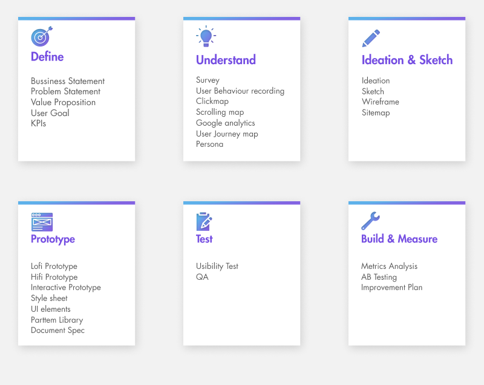Image resolution: width=484 pixels, height=385 pixels.
Task: Select the 'Style sheet' entry
Action: [49, 299]
